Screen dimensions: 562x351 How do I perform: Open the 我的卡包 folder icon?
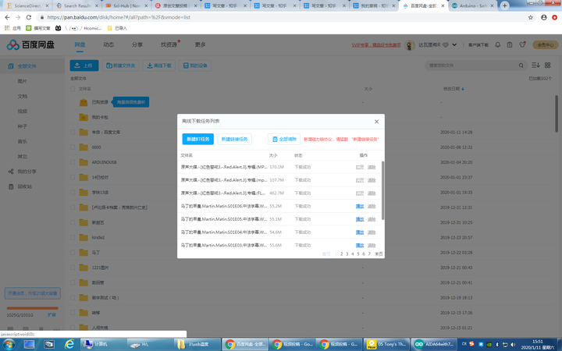point(84,117)
